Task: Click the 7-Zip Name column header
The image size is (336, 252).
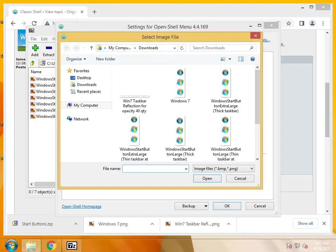Action: point(36,72)
